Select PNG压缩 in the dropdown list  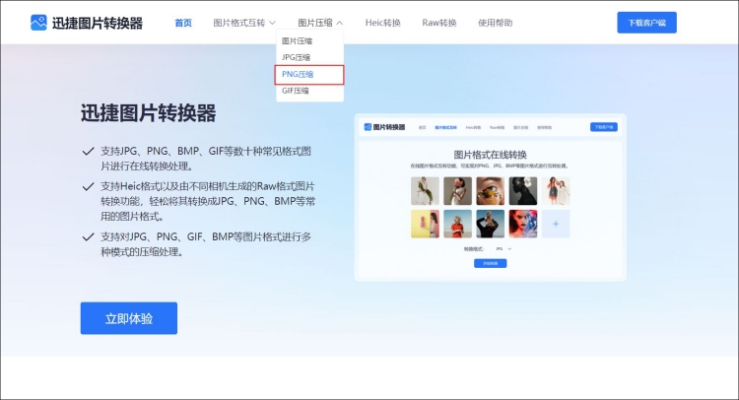coord(309,75)
